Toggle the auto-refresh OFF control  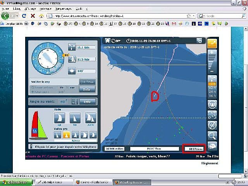(x=116, y=41)
